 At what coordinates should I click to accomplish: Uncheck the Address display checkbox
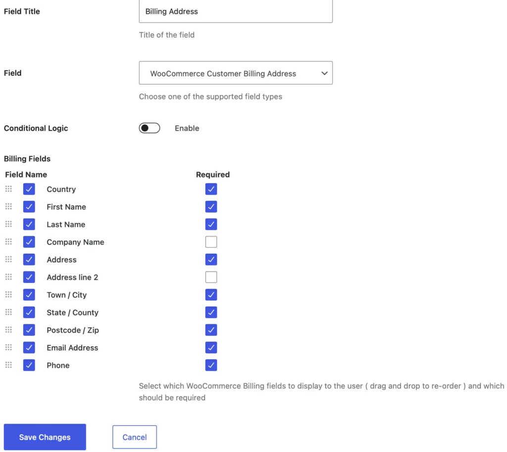pos(29,260)
